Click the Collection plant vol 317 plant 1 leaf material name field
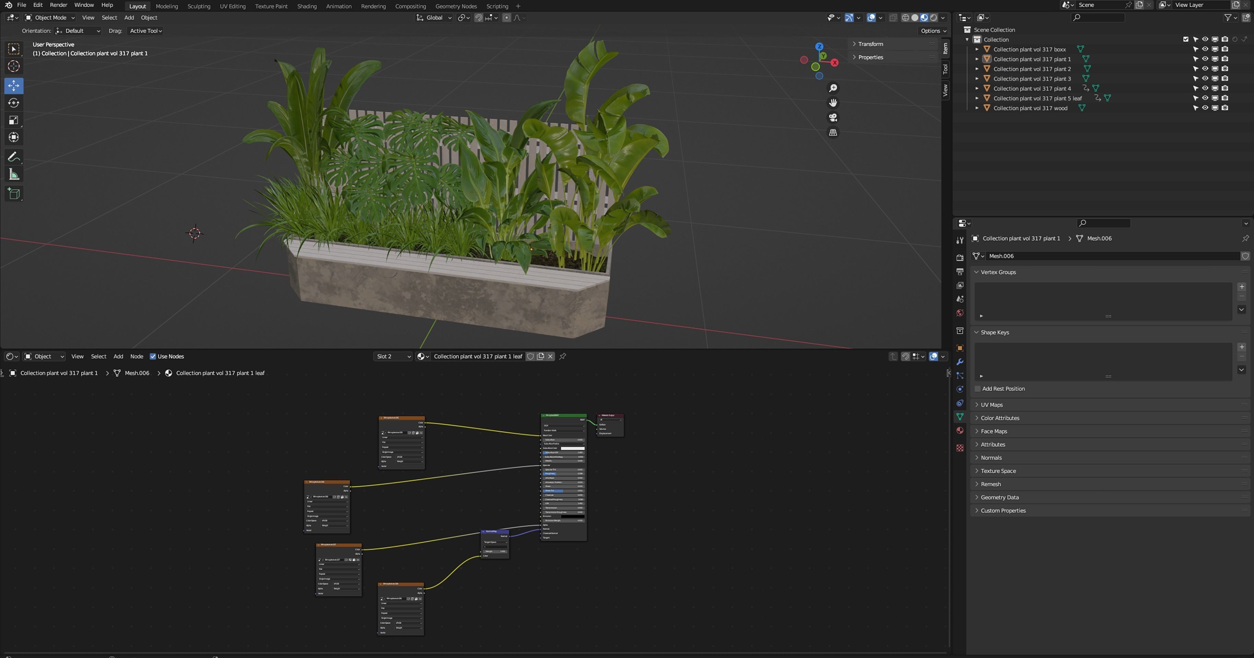 (x=477, y=356)
